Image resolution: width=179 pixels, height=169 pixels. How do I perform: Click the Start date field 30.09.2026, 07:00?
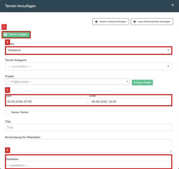click(x=47, y=102)
